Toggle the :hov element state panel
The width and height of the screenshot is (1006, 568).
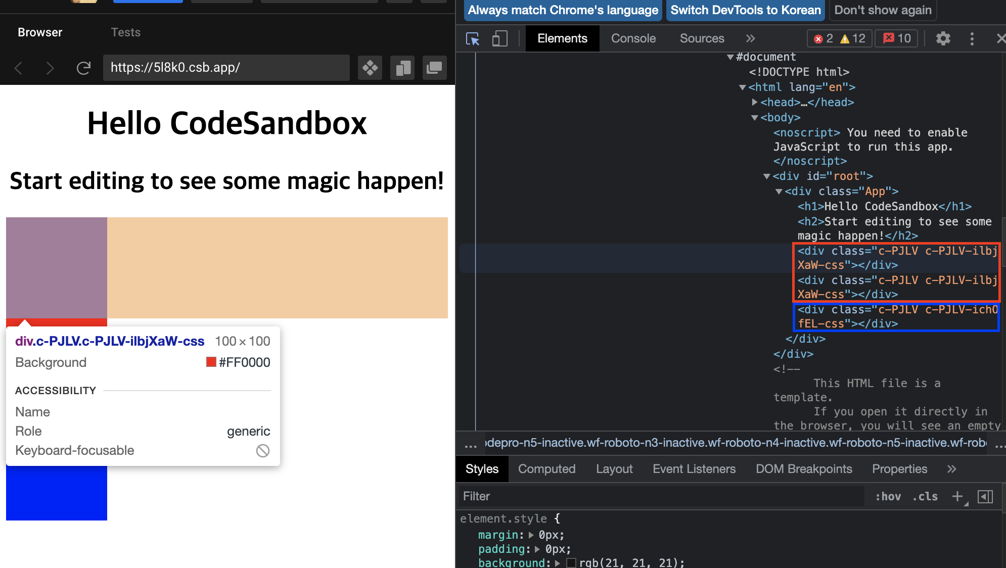[888, 496]
